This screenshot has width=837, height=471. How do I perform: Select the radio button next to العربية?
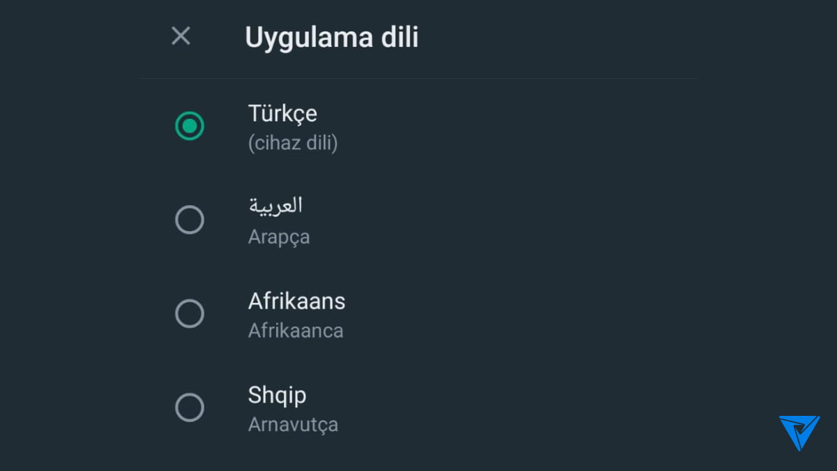189,220
